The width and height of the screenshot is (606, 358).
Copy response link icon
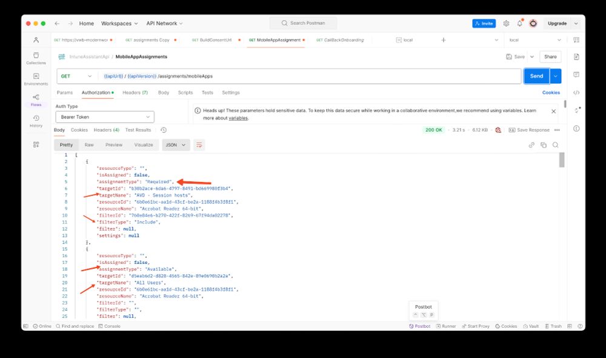(x=531, y=145)
